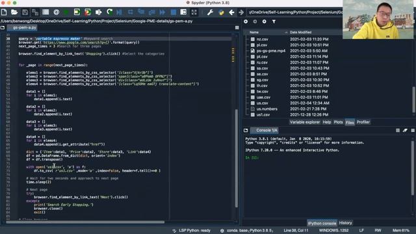Viewport: 416px width, 234px height.
Task: Run cell and advance to next
Action: (88, 12)
